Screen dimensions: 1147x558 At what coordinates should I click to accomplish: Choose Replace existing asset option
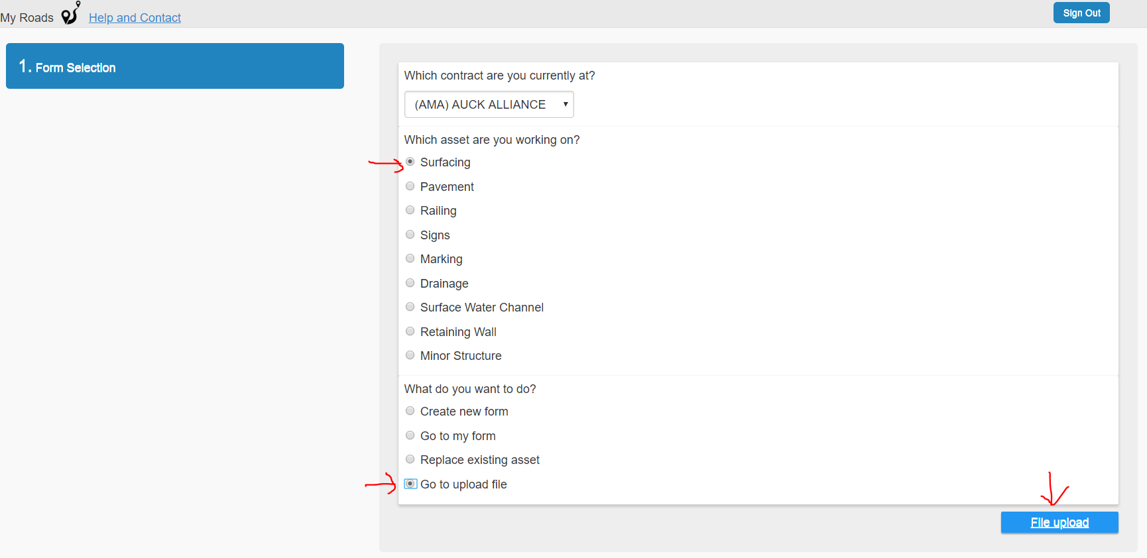click(410, 459)
